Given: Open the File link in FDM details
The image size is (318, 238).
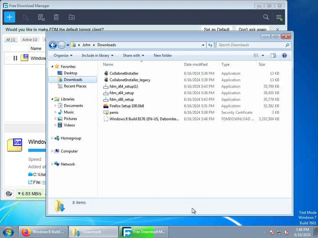Looking at the screenshot, I should pos(44,182).
